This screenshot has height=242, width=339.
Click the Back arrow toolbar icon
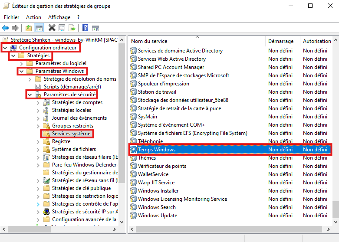pos(5,28)
